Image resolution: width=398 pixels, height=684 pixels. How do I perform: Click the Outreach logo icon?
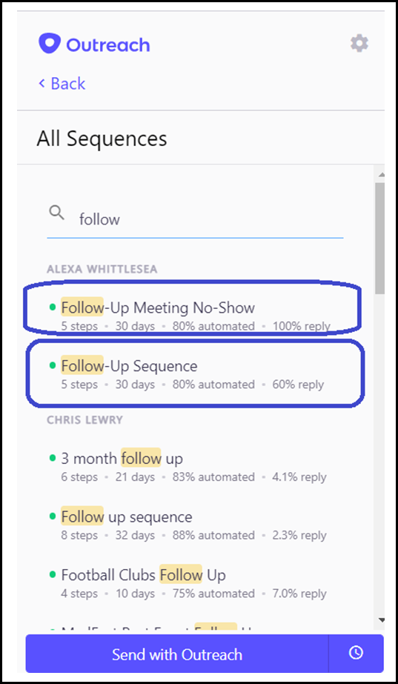[x=48, y=44]
